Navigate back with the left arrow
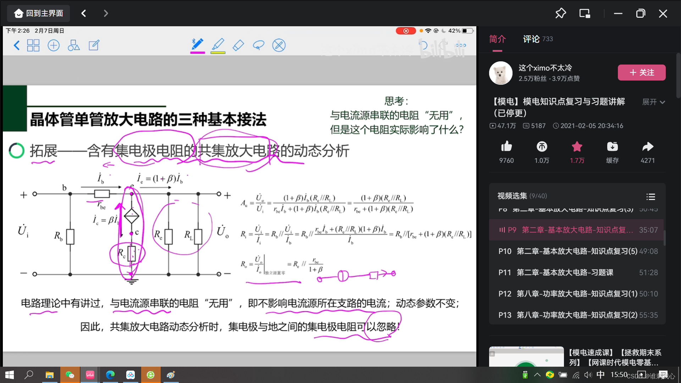The image size is (681, 383). point(84,13)
